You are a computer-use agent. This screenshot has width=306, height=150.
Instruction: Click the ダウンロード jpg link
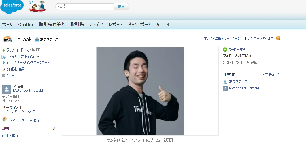(18, 50)
